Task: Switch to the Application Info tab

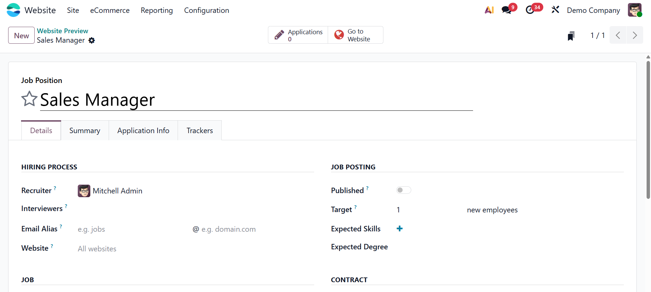Action: click(x=143, y=131)
